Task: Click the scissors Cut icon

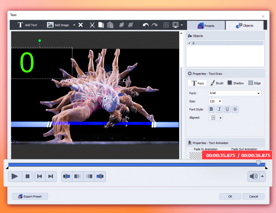Action: [x=92, y=25]
